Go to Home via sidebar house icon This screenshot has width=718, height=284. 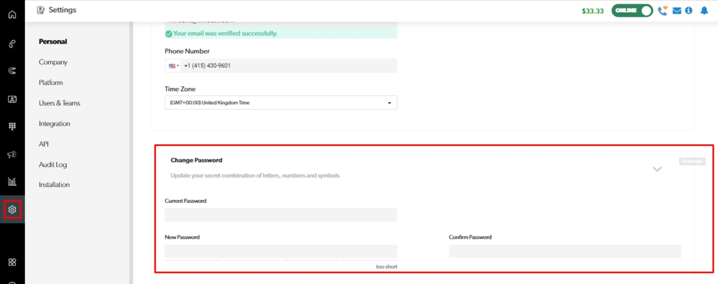(12, 14)
